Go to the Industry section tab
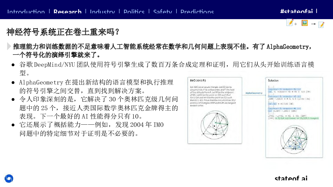 (102, 12)
